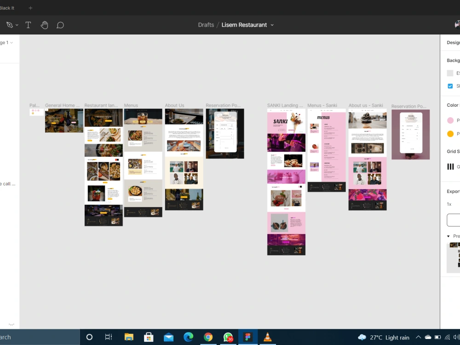Select the pink color style swatch
The height and width of the screenshot is (345, 460).
pyautogui.click(x=450, y=120)
